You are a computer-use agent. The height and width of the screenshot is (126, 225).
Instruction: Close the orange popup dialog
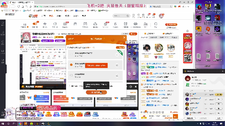click(124, 37)
